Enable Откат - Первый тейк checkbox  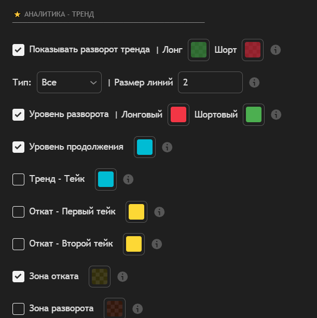(19, 211)
